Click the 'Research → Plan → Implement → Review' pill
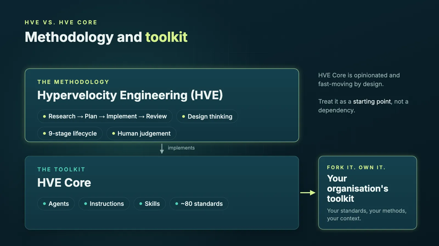The height and width of the screenshot is (246, 439). click(x=105, y=116)
